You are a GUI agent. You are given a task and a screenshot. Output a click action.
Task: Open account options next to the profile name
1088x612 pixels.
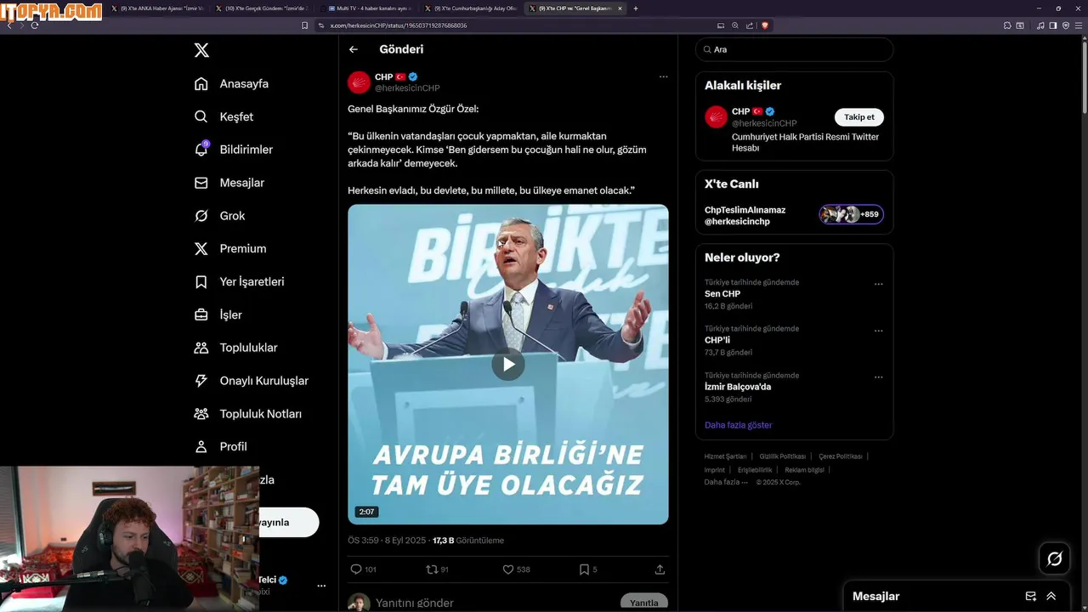click(x=321, y=586)
